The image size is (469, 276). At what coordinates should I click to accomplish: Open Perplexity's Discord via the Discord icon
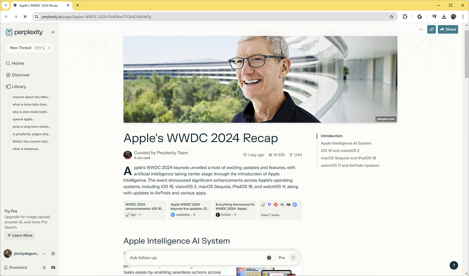(x=53, y=267)
